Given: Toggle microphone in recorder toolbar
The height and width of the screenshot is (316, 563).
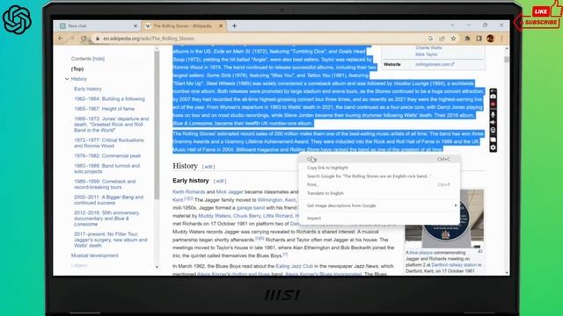Looking at the screenshot, I should [x=493, y=114].
